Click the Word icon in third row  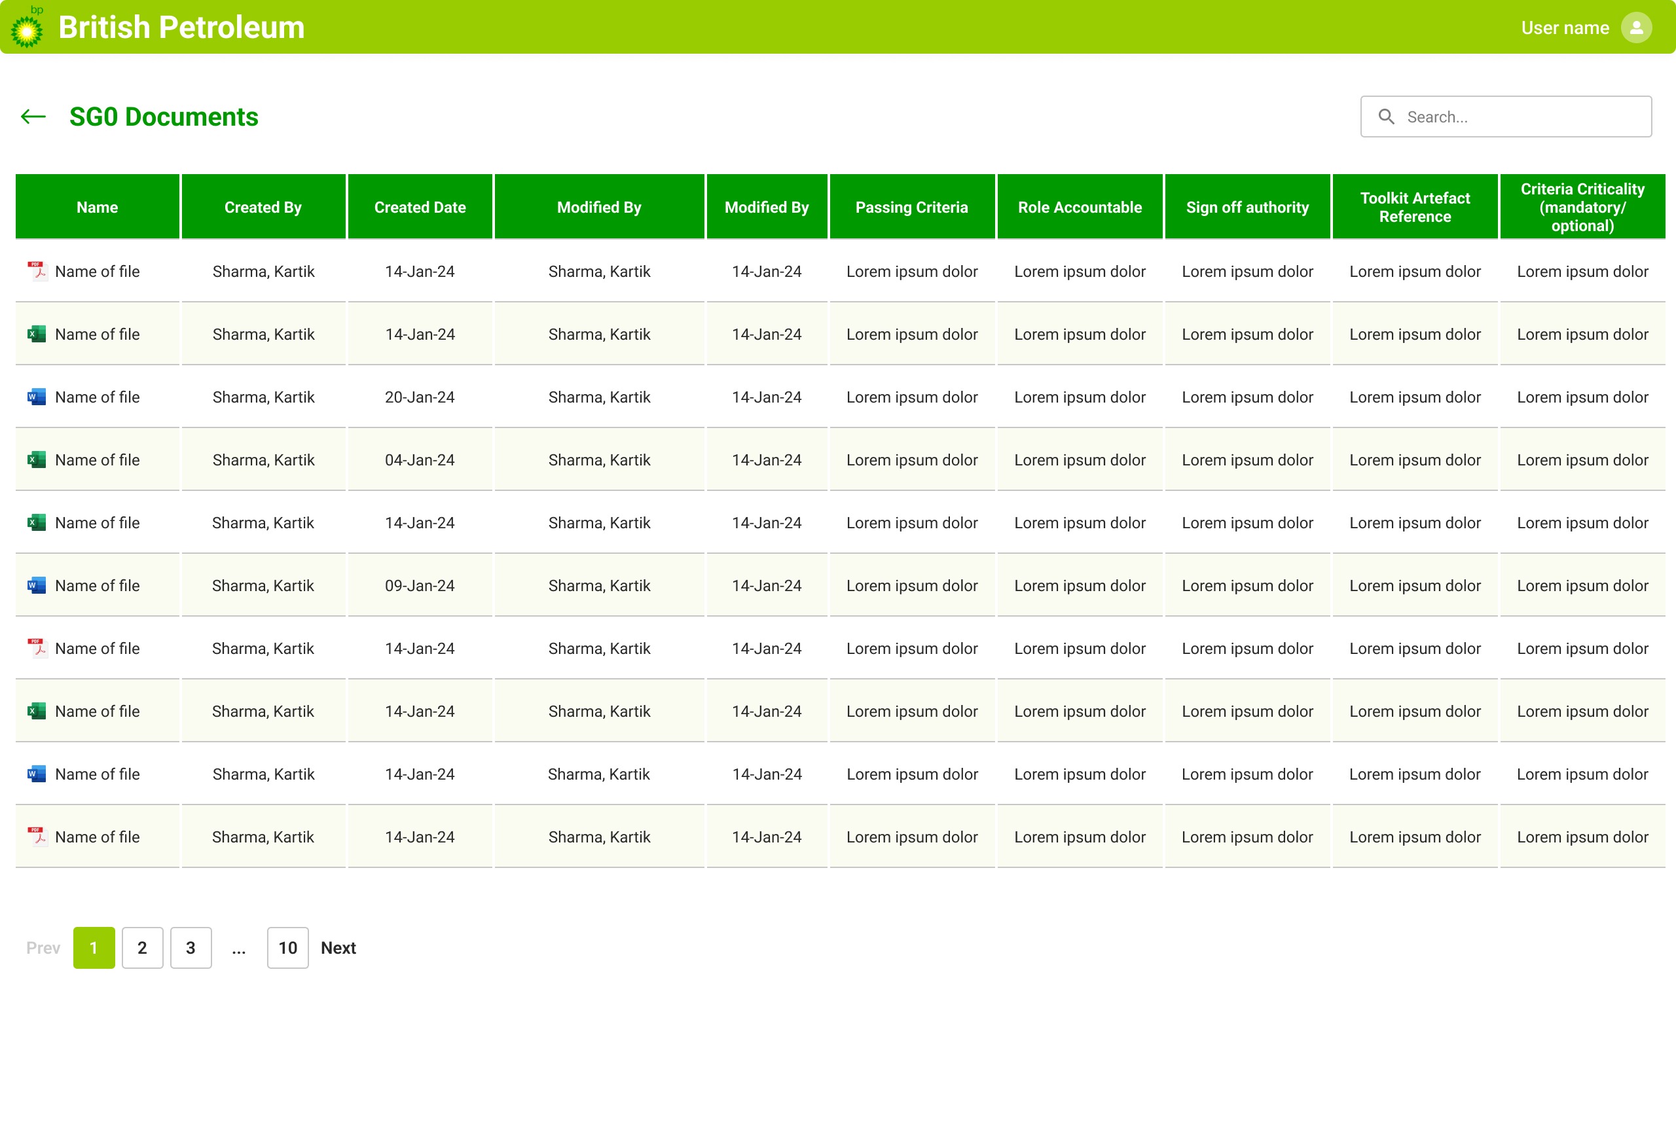click(x=36, y=397)
